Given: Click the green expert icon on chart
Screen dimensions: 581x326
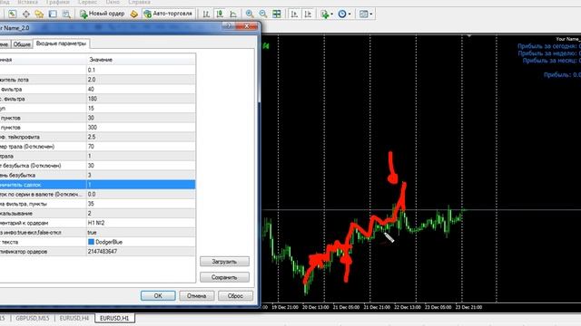Looking at the screenshot, I should coord(266,46).
